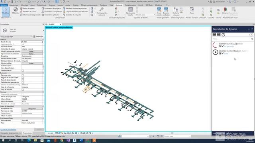Switch to the Colaborar ribbon tab
Viewport: 255px width, 143px height.
coord(104,5)
